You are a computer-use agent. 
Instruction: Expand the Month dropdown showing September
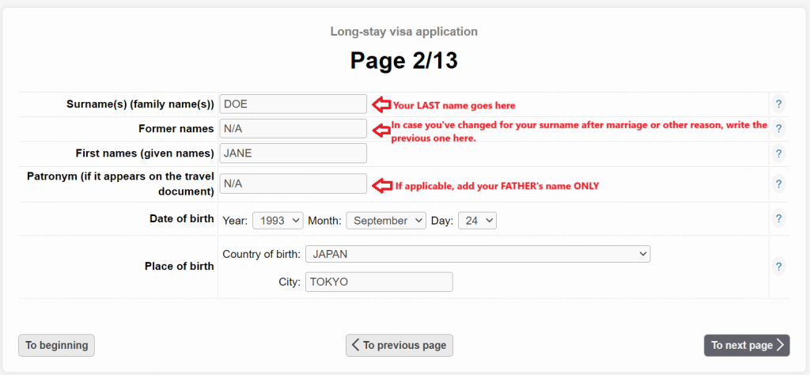coord(386,221)
